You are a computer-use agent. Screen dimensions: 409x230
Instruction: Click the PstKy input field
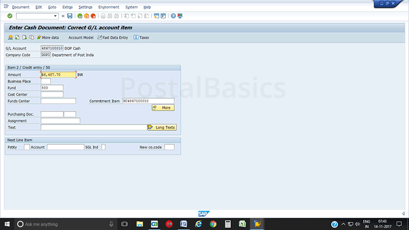(27, 147)
